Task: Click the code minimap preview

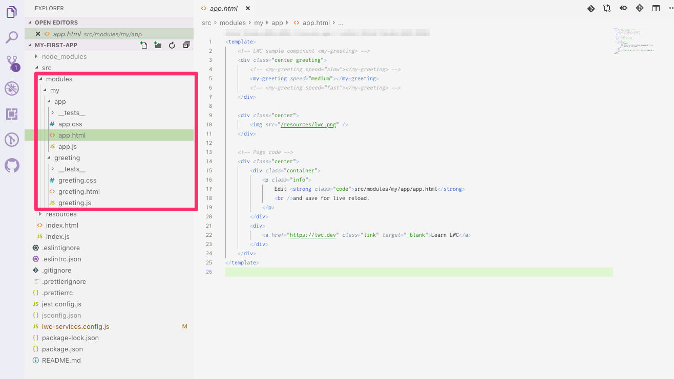Action: 634,40
